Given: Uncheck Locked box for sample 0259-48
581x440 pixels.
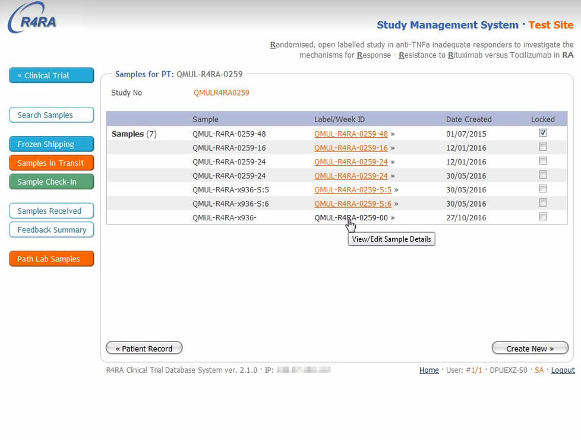Looking at the screenshot, I should 543,133.
